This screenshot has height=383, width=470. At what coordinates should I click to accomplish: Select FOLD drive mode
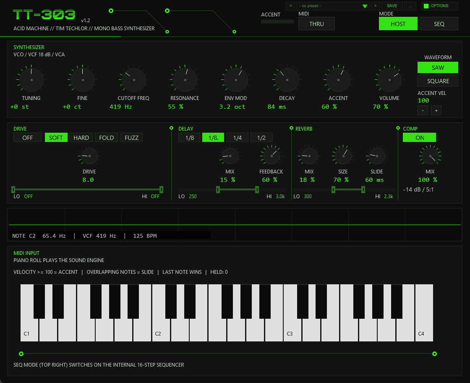(107, 138)
